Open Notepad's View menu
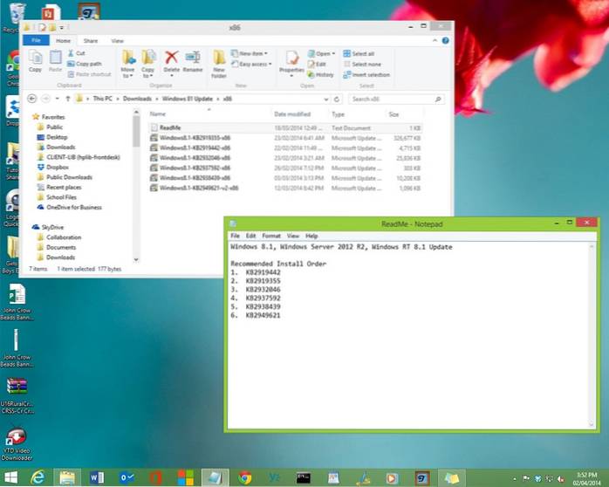 coord(293,236)
